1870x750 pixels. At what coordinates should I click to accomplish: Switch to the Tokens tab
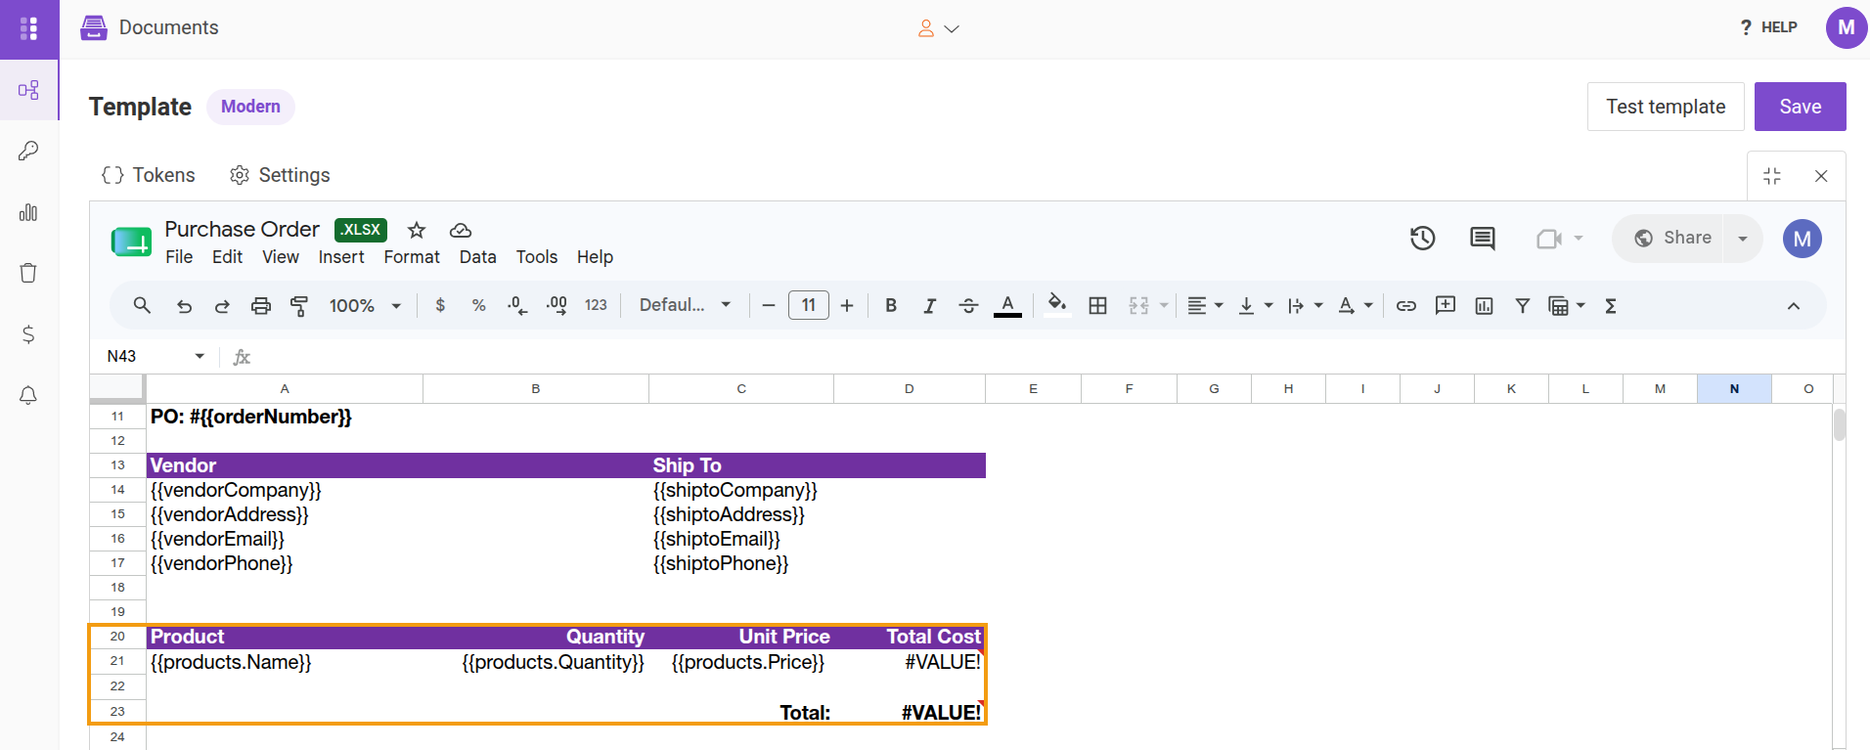pos(149,175)
